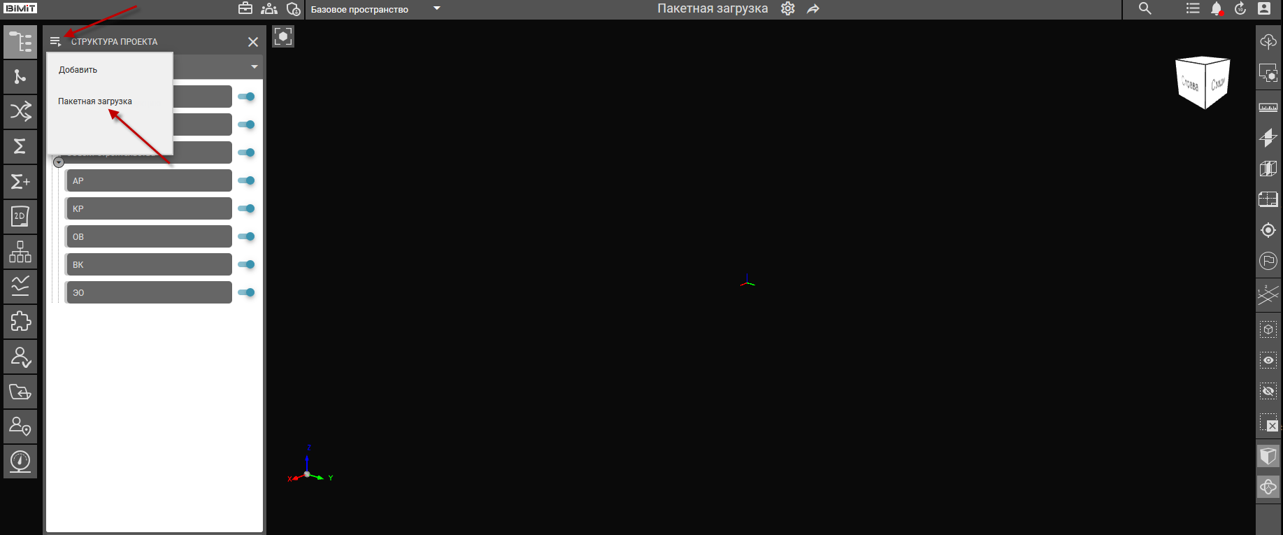Open the dropdown arrow in structure panel

[254, 67]
